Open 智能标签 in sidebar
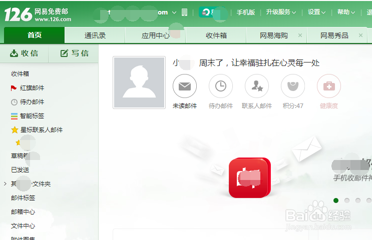 coord(32,116)
